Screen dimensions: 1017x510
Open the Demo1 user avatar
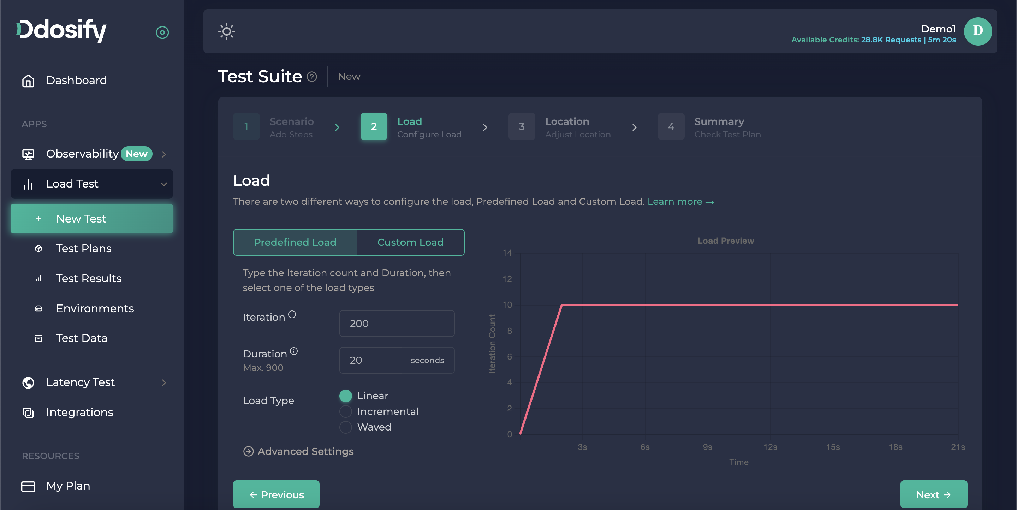point(977,31)
